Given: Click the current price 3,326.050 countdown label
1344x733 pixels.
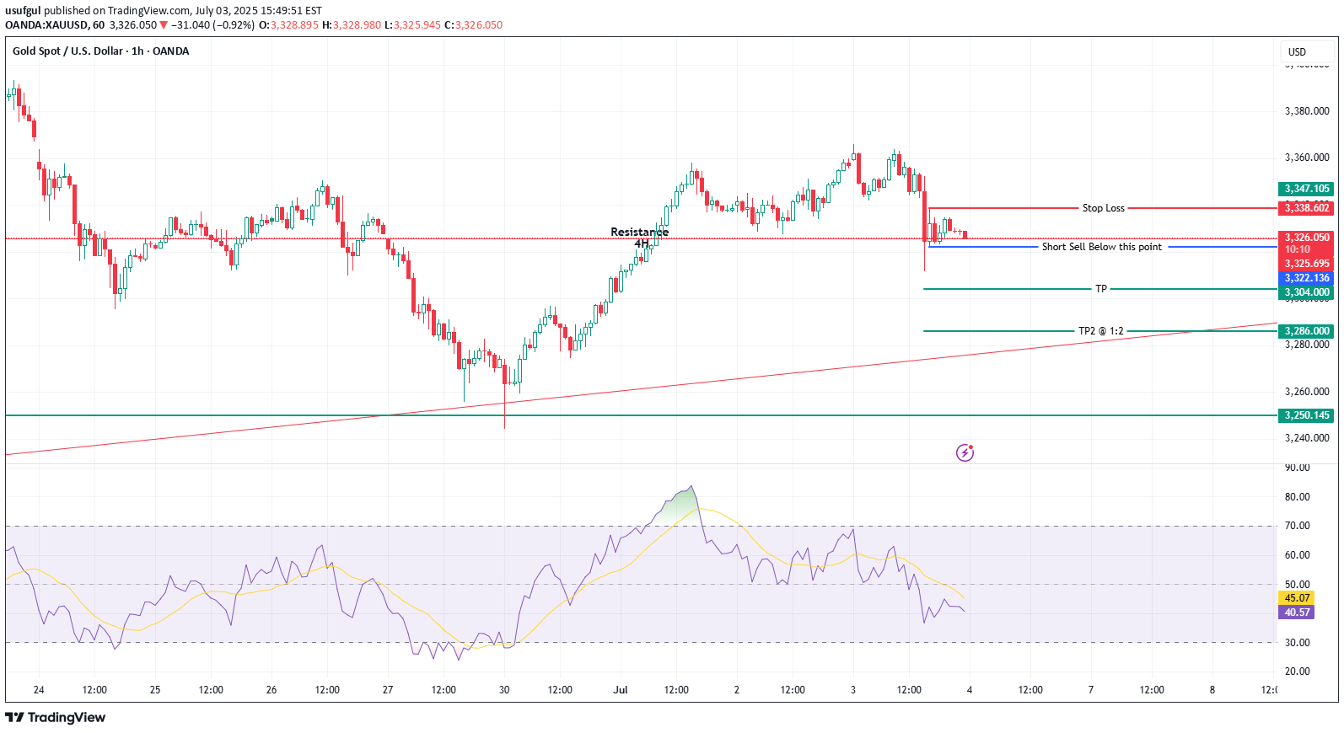Looking at the screenshot, I should (1306, 243).
